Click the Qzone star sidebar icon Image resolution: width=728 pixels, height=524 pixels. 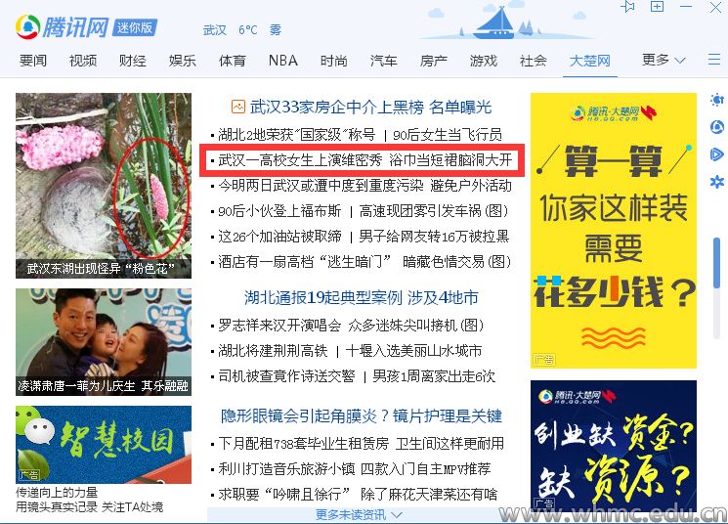pyautogui.click(x=717, y=182)
